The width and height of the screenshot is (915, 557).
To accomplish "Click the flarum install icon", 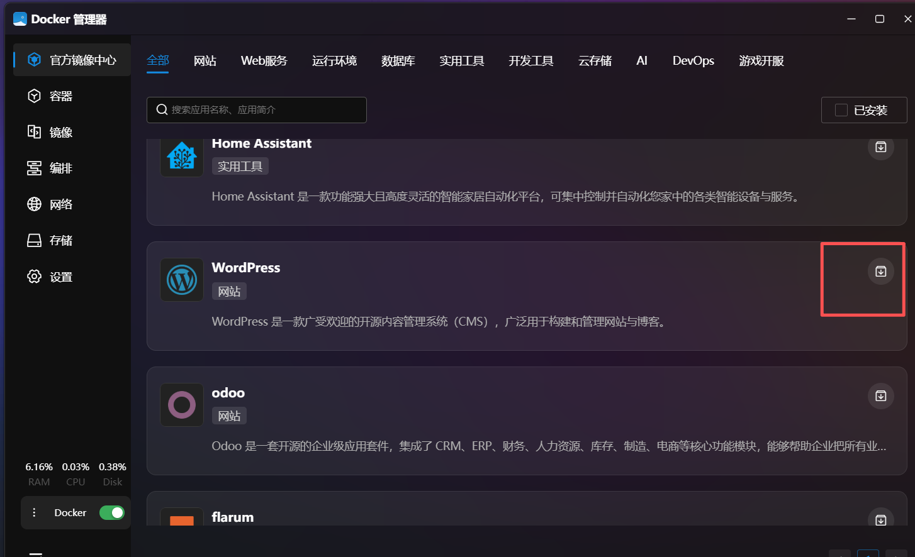I will click(881, 519).
